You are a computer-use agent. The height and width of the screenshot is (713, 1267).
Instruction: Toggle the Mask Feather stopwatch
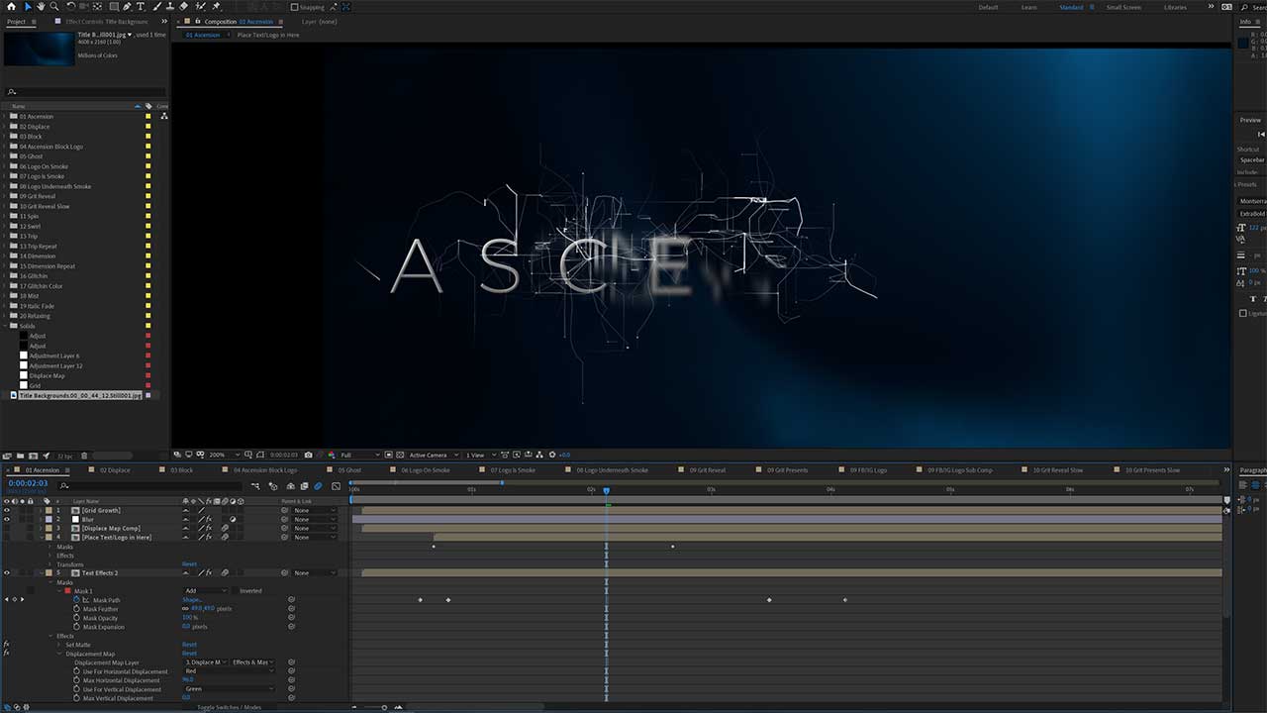(x=77, y=608)
